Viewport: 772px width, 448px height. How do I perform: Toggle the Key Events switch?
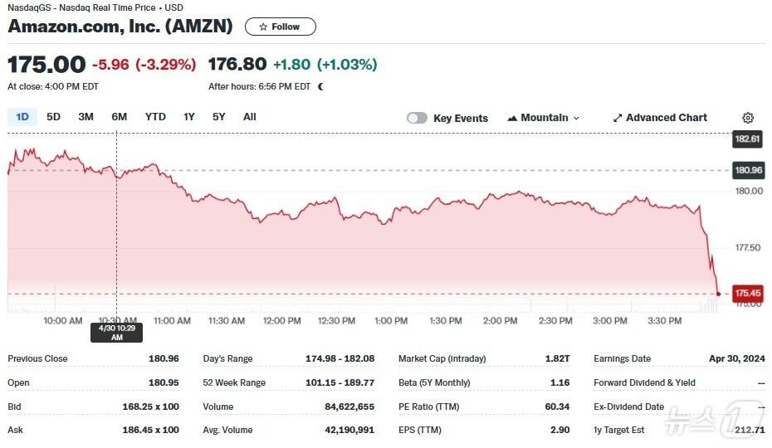[417, 118]
